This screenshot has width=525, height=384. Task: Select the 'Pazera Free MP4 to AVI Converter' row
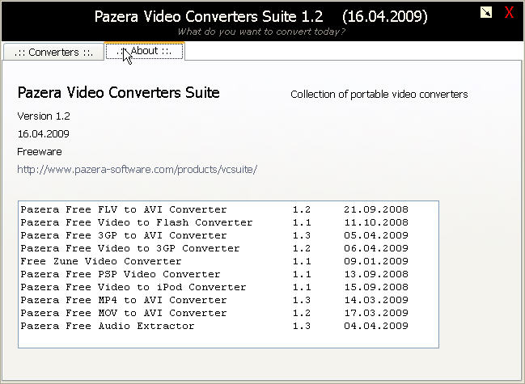(x=214, y=300)
